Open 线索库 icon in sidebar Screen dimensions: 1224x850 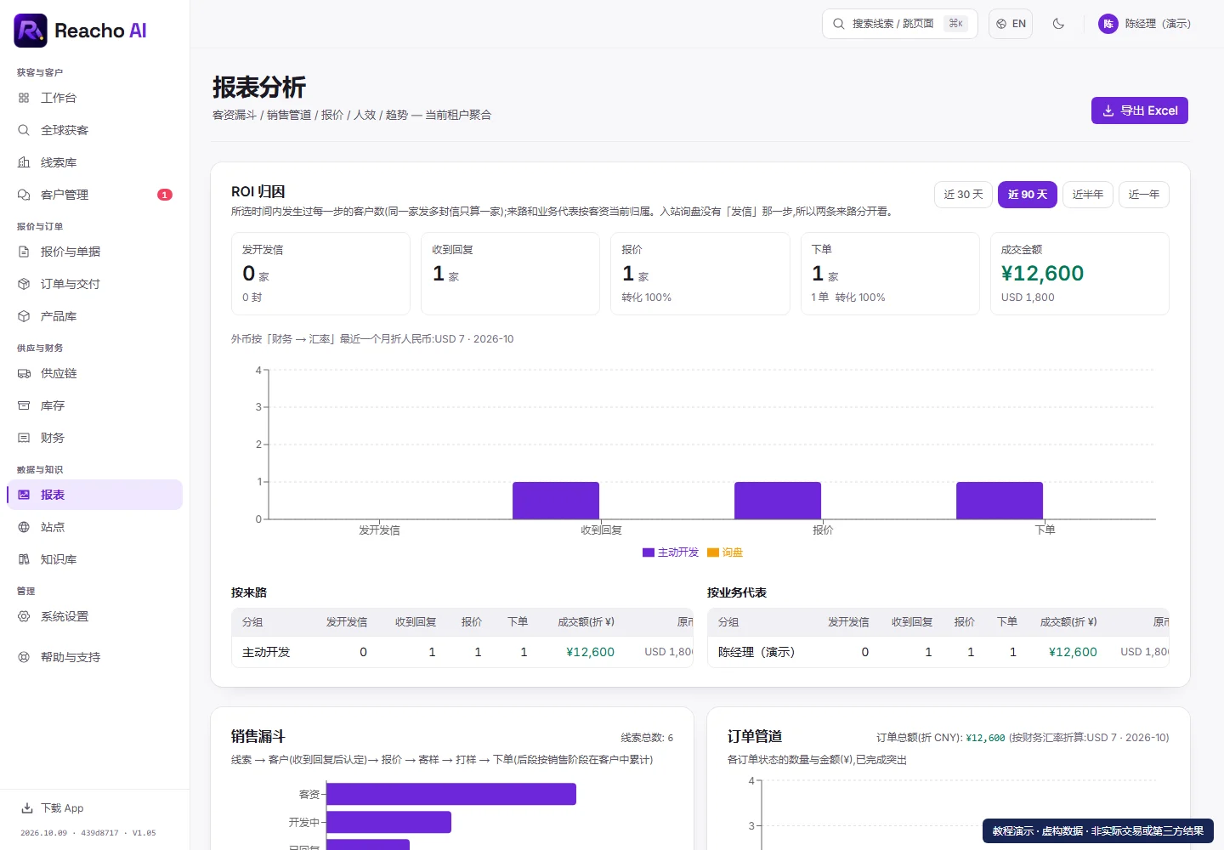pyautogui.click(x=24, y=162)
